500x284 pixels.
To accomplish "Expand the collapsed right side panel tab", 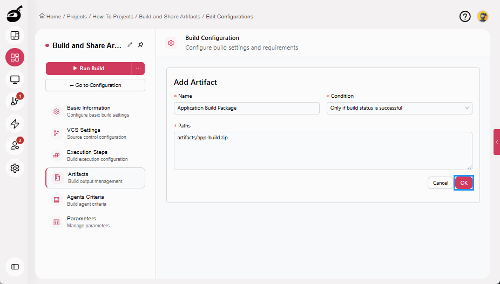I will 497,142.
